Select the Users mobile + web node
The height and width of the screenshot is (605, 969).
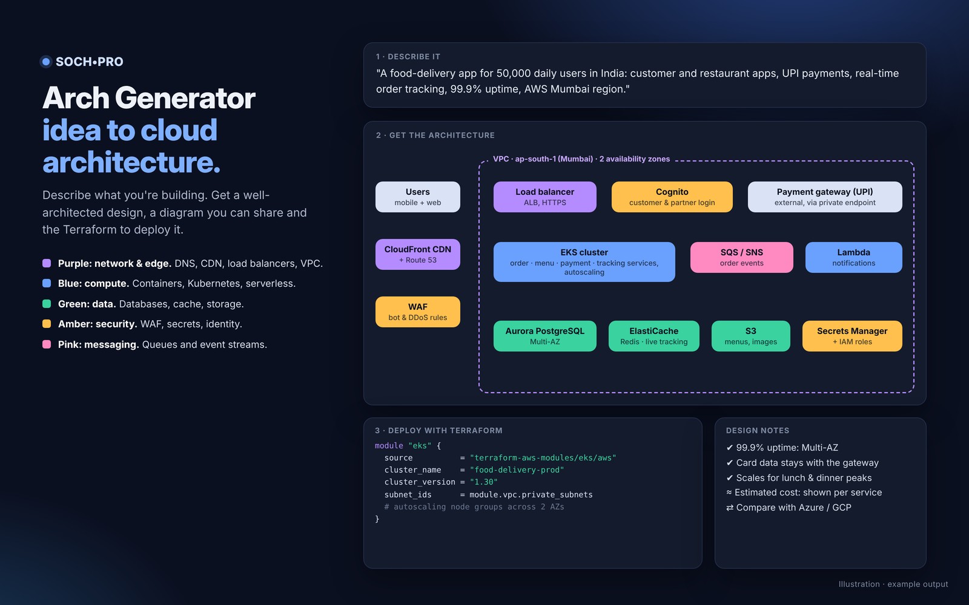[418, 197]
